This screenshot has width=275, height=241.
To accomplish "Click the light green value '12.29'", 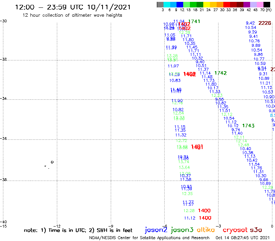I will click(268, 188).
